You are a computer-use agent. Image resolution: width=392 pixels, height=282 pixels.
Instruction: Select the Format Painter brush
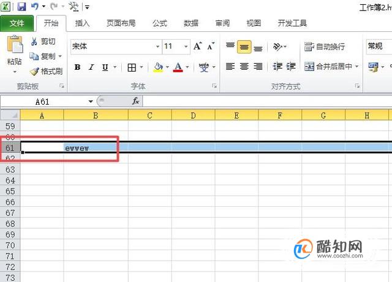click(x=47, y=71)
